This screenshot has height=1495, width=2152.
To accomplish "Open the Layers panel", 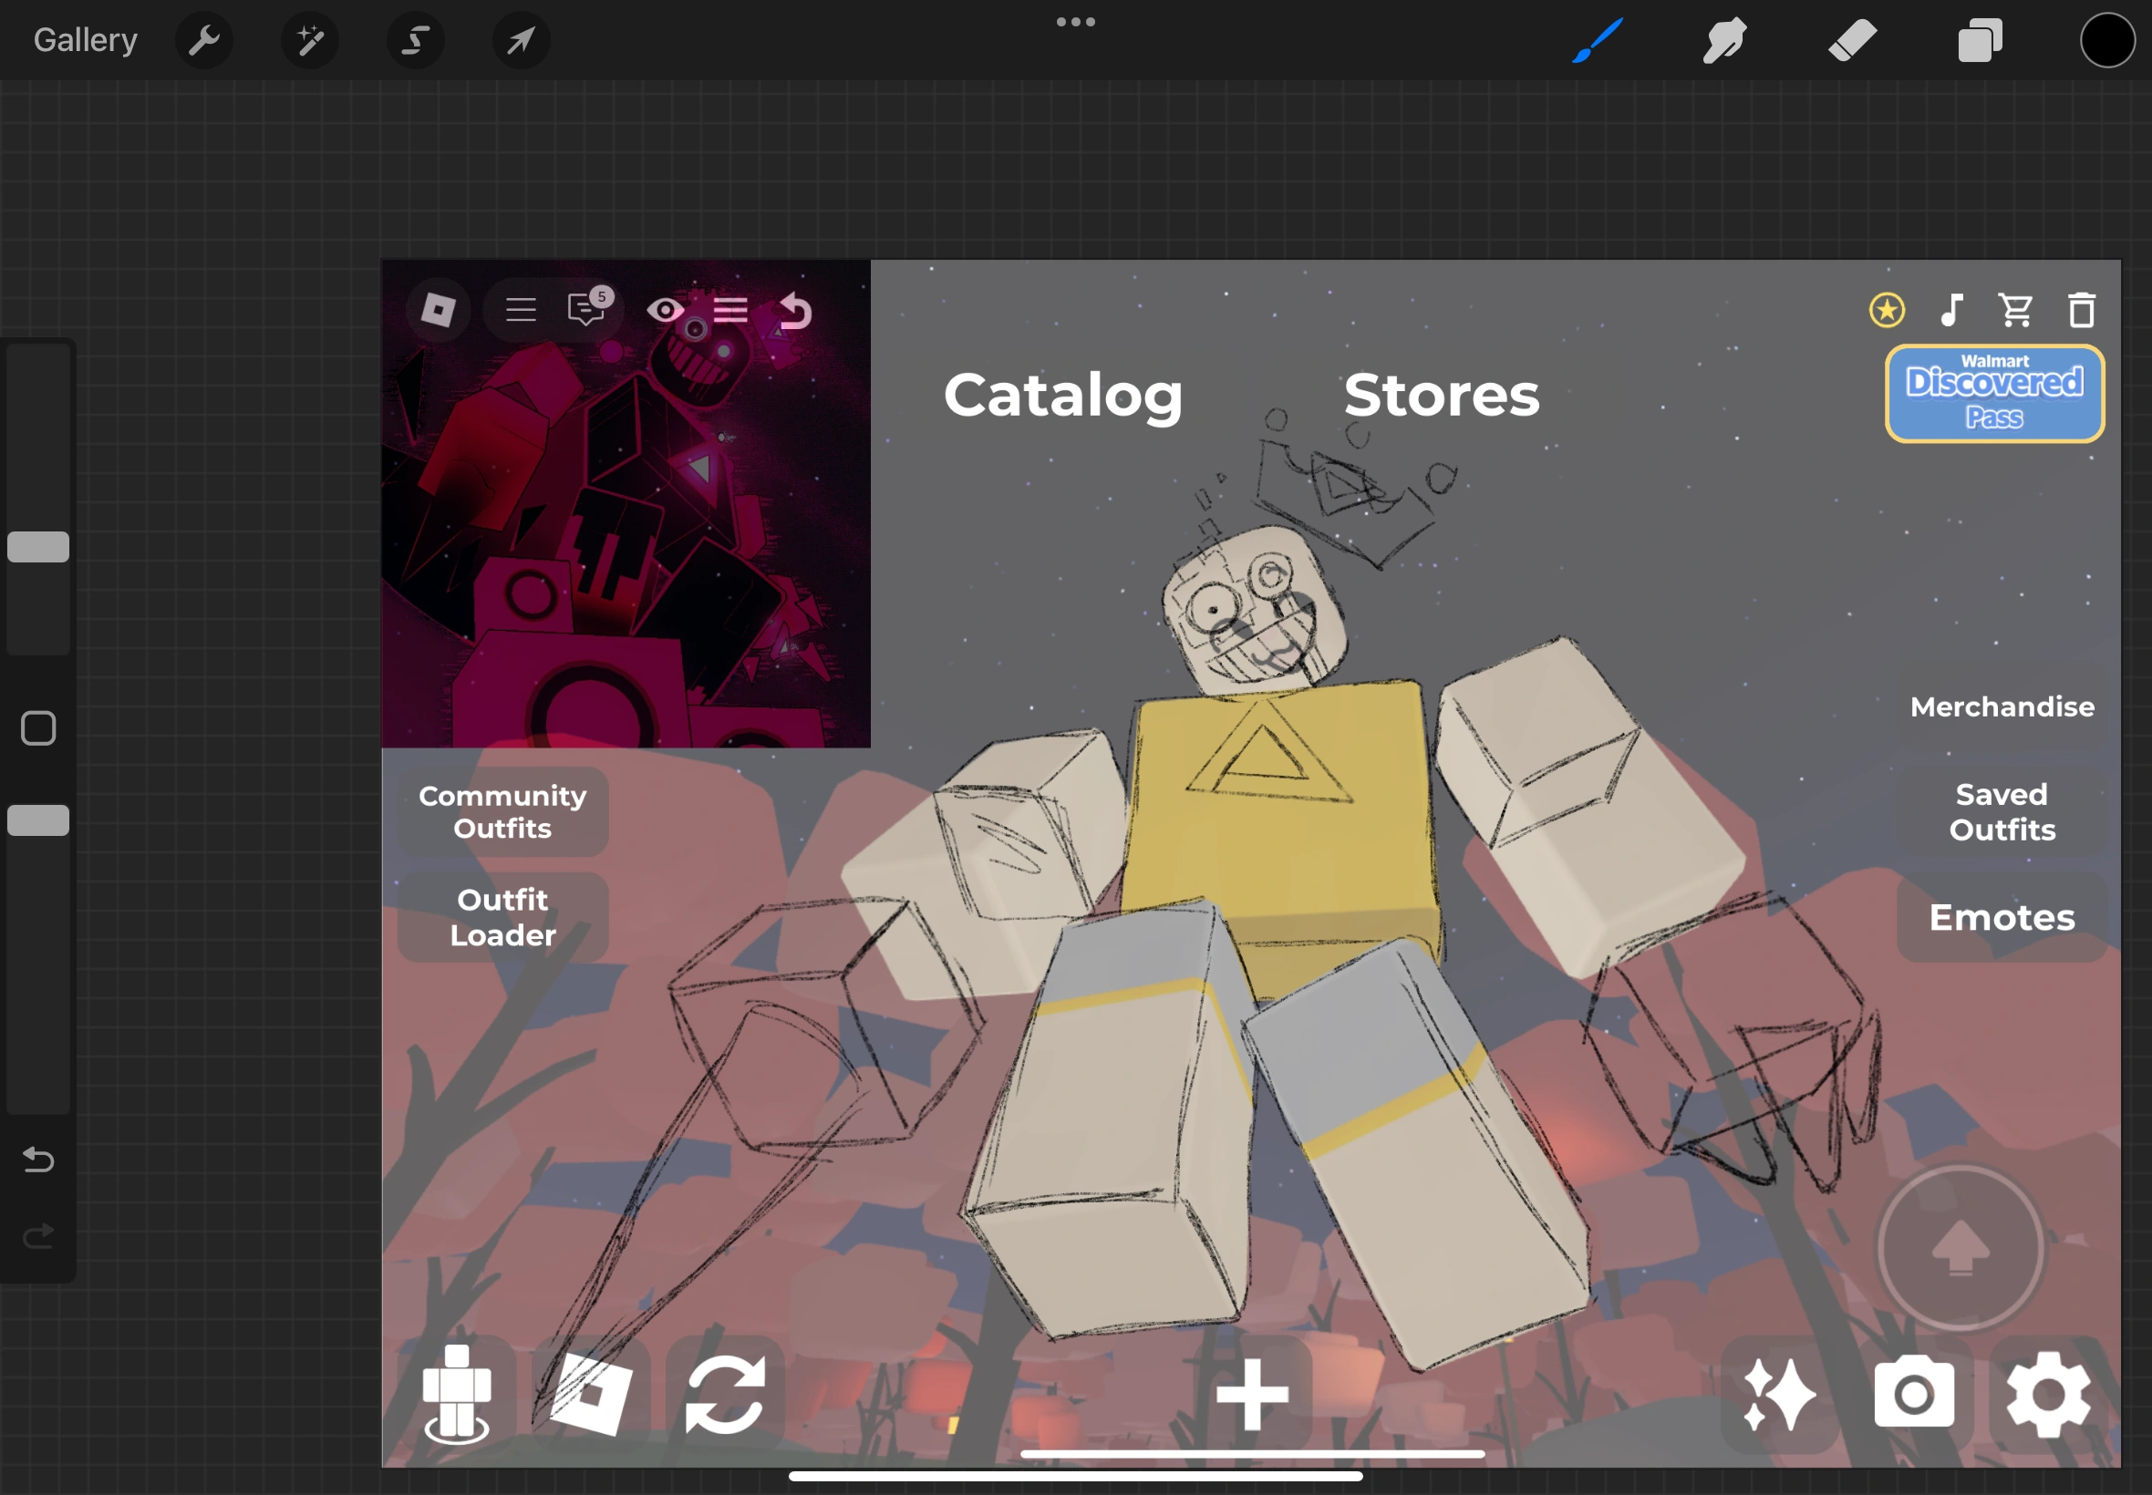I will pos(1980,40).
